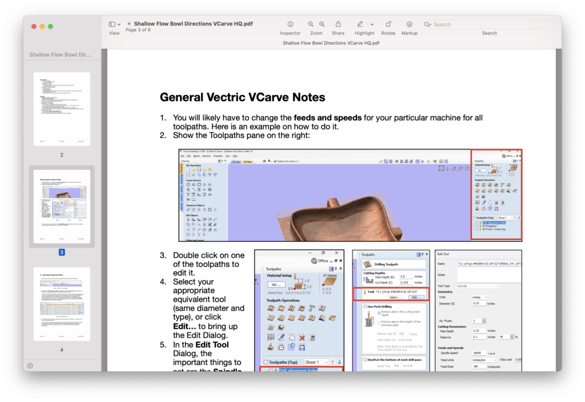Screen dimensions: 585x402
Task: Click add page plus button in sidebar
Action: tap(30, 366)
